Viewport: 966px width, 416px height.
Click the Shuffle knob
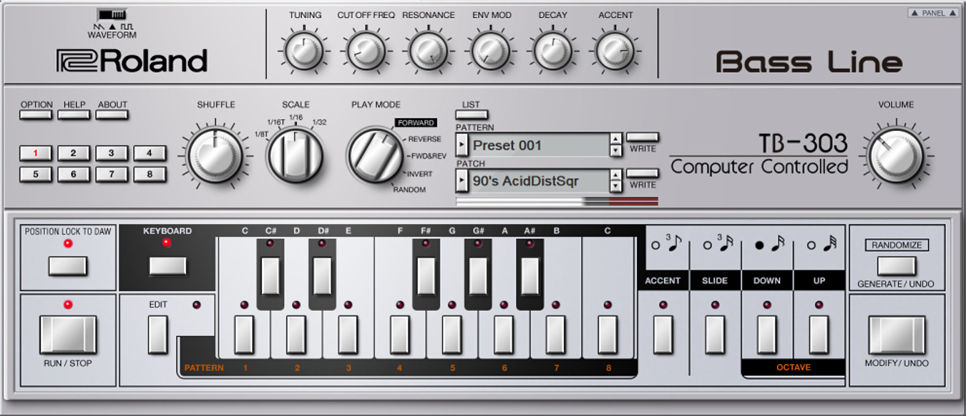[215, 156]
